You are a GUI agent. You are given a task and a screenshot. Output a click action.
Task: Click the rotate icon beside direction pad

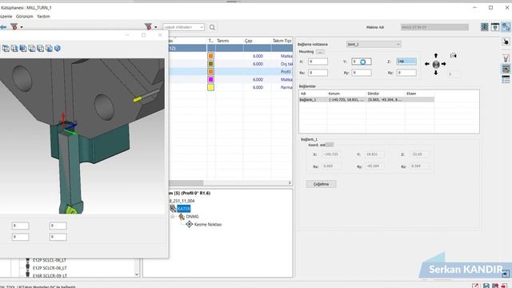[454, 56]
